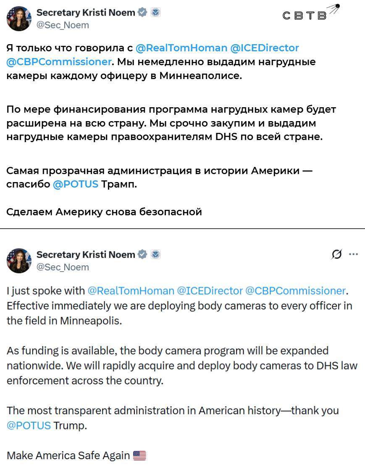Open the @ICEDirector mention in the English tweet
365x476 pixels.
210,291
